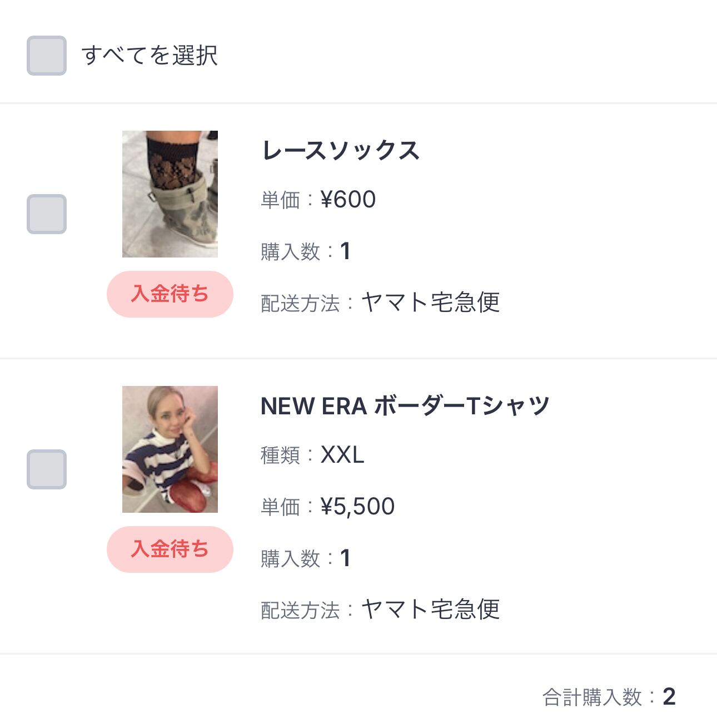The image size is (717, 728).
Task: Select the NEW ERA ボーダーTシャツ checkbox
Action: pos(47,469)
